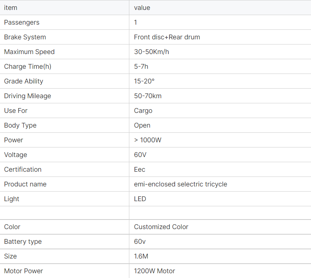This screenshot has width=311, height=278.
Task: Click the 'item' column header cell
Action: point(11,8)
